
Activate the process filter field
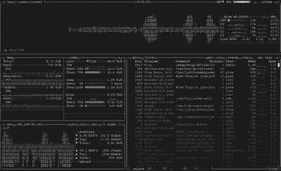click(150, 58)
